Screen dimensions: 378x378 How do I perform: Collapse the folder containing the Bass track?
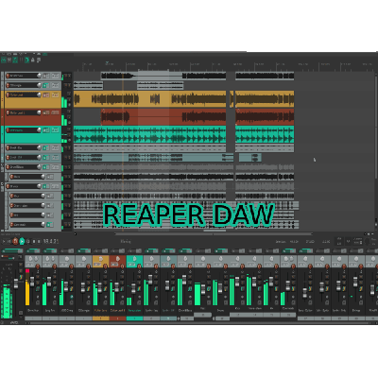pos(3,164)
